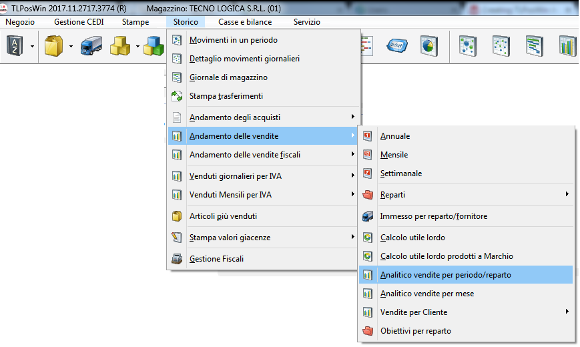Open the Casse e bilance menu
This screenshot has height=347, width=580.
tap(245, 22)
